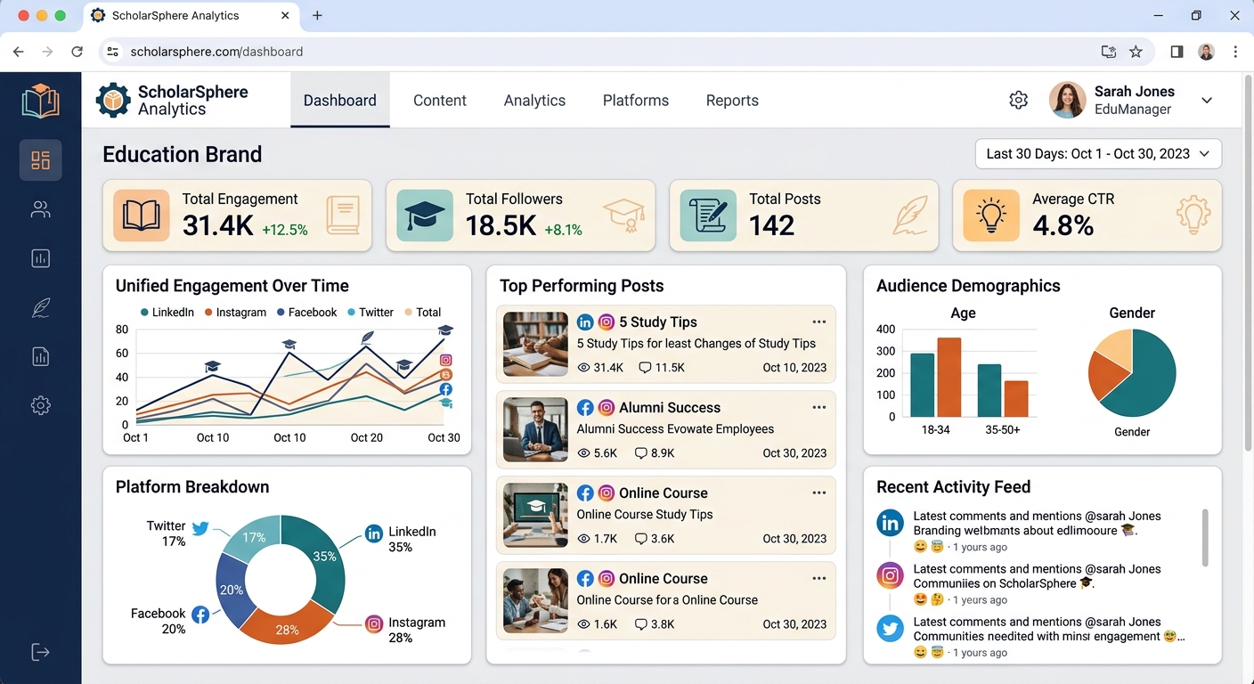The image size is (1254, 684).
Task: Switch to the Analytics tab
Action: pyautogui.click(x=534, y=101)
